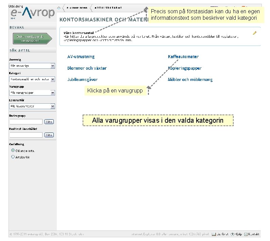Expand the Leverantör dropdown
The height and width of the screenshot is (241, 270).
click(x=32, y=106)
